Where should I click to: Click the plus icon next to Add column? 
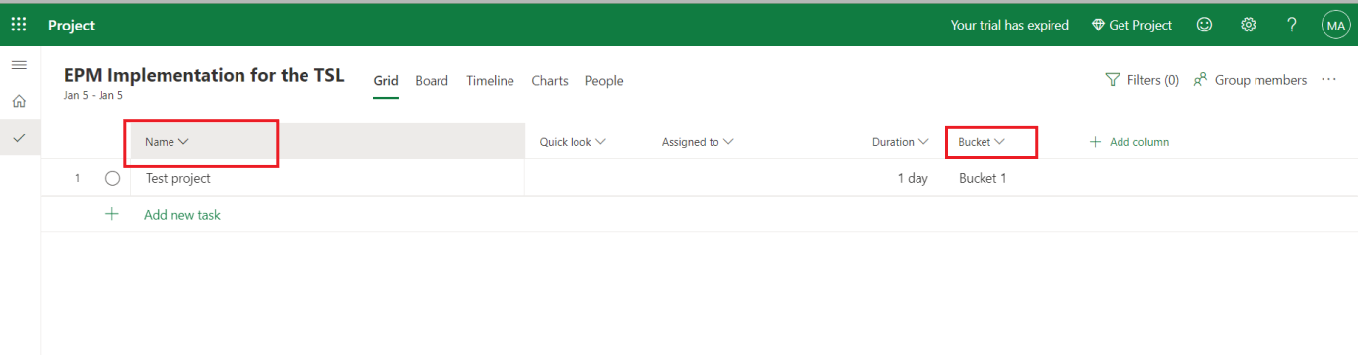pyautogui.click(x=1095, y=142)
